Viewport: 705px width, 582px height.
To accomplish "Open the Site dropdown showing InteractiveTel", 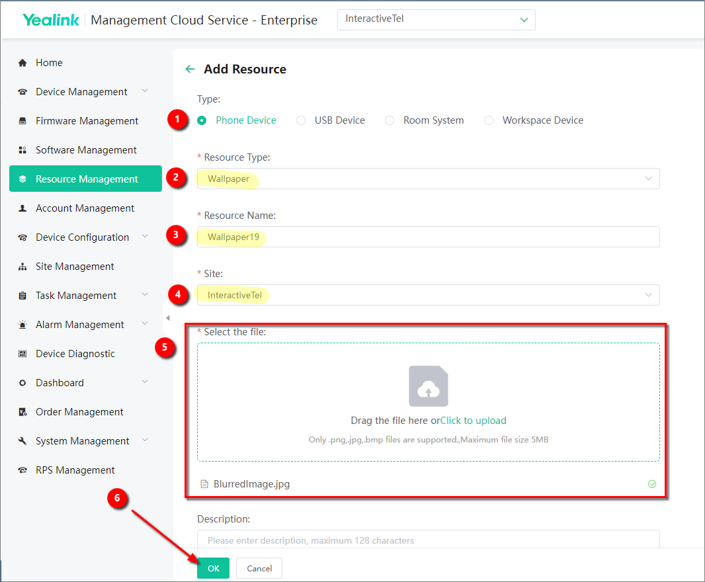I will coord(428,295).
